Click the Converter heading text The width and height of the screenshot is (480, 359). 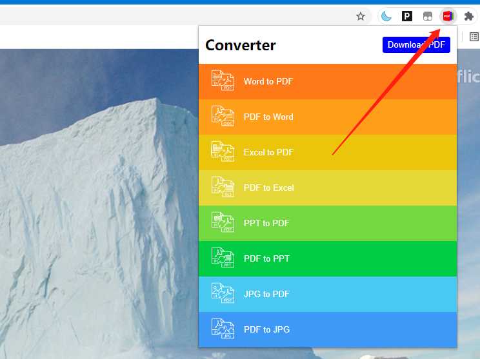click(240, 45)
